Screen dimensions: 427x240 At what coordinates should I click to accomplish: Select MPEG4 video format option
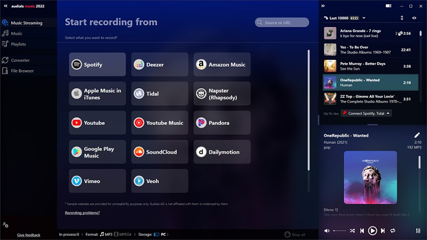pyautogui.click(x=123, y=234)
